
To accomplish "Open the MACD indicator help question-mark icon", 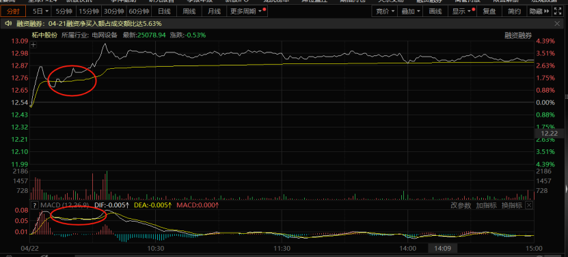I will click(35, 205).
